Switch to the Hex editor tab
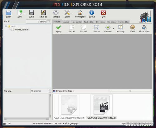156x128 pixels. pyautogui.click(x=77, y=22)
